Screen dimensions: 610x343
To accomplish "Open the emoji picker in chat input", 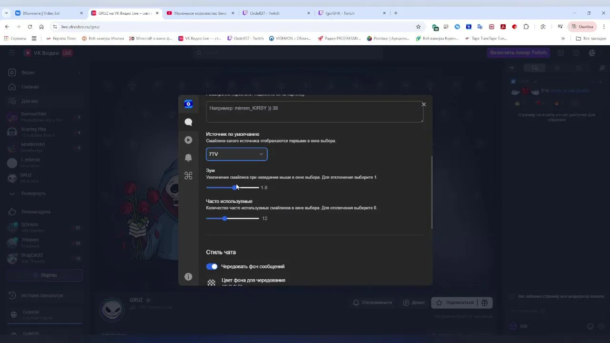I will [590, 326].
